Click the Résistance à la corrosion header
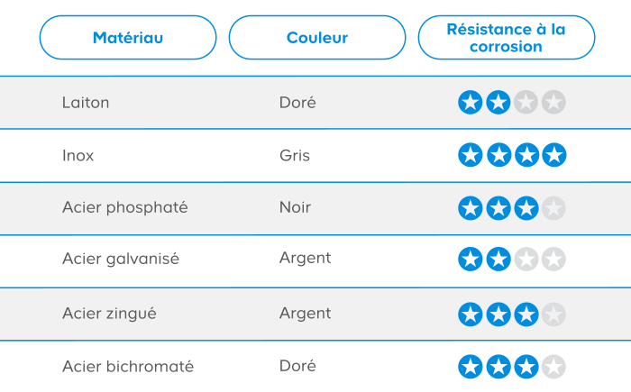Screen dimensions: 631x392 [x=507, y=38]
